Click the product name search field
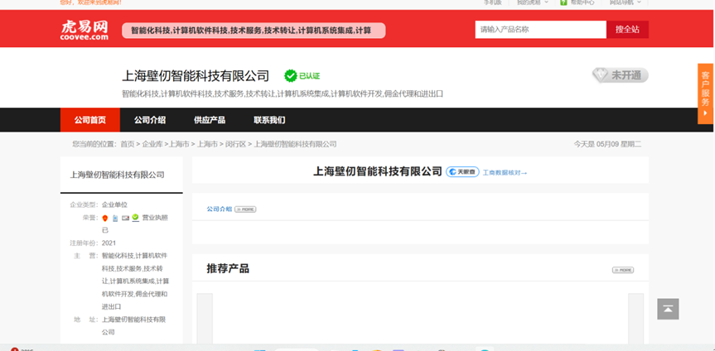Screen dimensions: 715x351 click(x=540, y=30)
